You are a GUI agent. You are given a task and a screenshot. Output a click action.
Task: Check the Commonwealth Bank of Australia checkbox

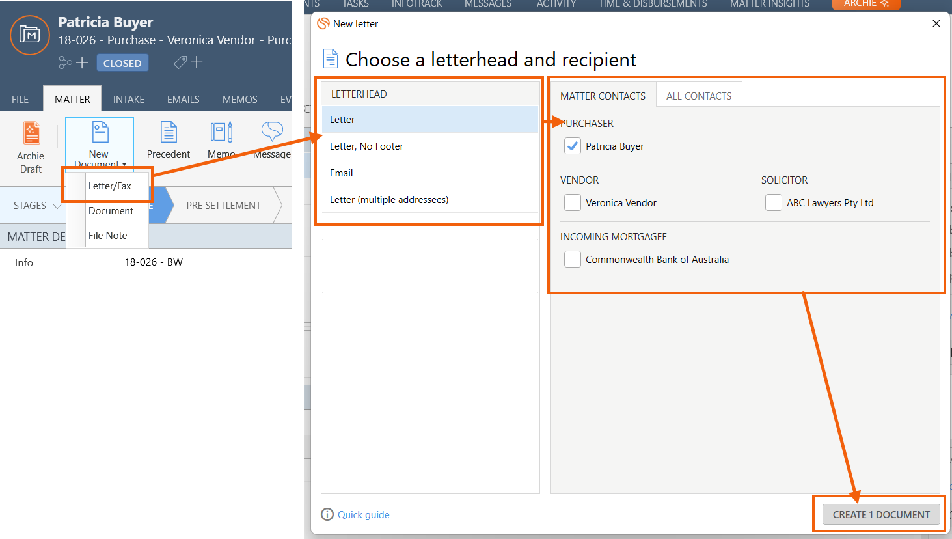pos(573,260)
